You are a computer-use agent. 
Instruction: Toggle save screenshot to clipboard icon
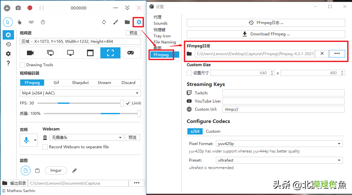pyautogui.click(x=37, y=171)
